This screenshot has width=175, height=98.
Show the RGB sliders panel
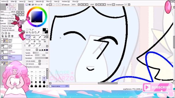tap(30, 5)
